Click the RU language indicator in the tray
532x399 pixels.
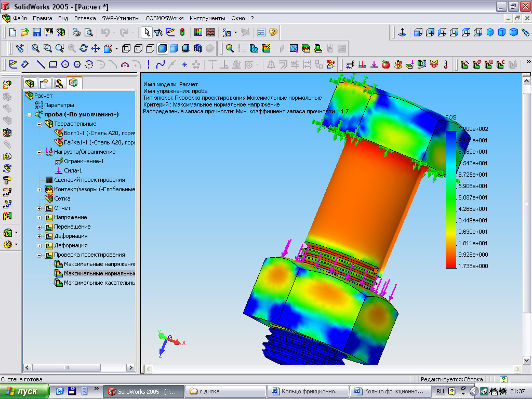(440, 391)
